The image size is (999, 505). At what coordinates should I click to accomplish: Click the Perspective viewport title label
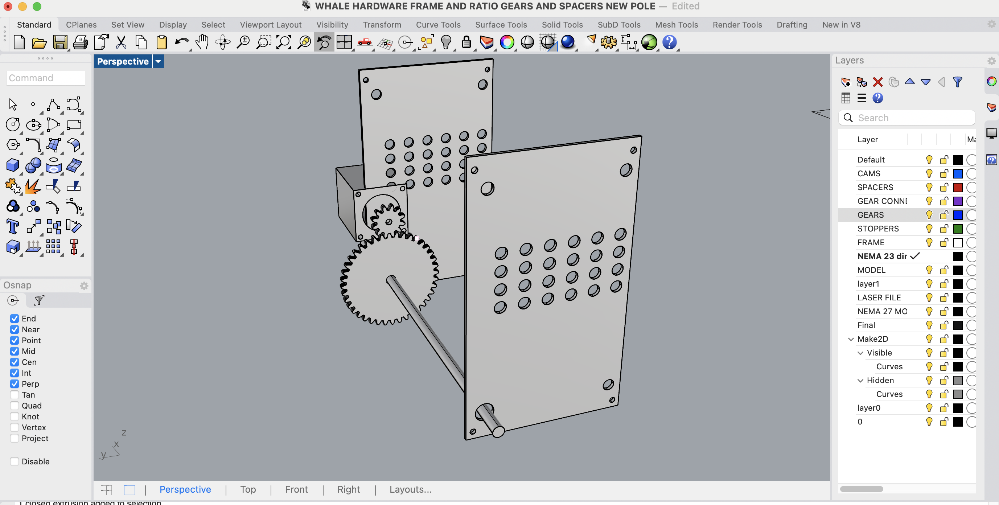click(x=123, y=61)
